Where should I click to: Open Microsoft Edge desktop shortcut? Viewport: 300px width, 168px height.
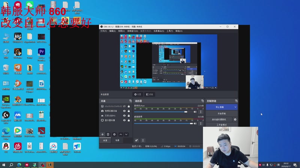pyautogui.click(x=6, y=133)
